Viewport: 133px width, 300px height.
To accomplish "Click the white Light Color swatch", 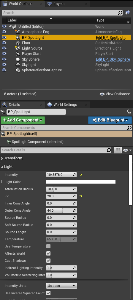I will pos(81,182).
